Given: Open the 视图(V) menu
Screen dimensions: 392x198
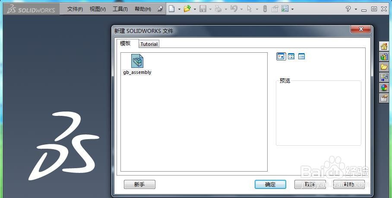Looking at the screenshot, I should click(98, 9).
